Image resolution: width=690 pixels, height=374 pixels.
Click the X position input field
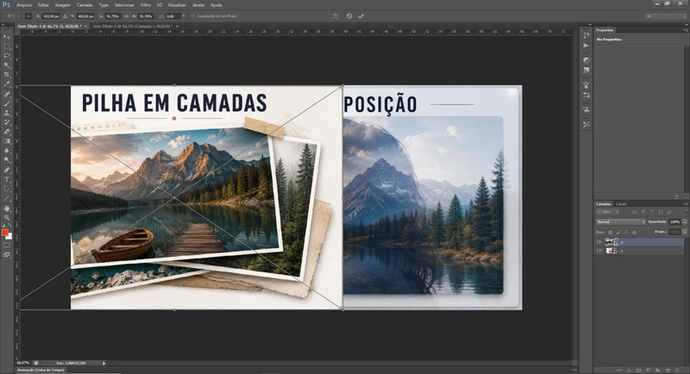point(51,16)
